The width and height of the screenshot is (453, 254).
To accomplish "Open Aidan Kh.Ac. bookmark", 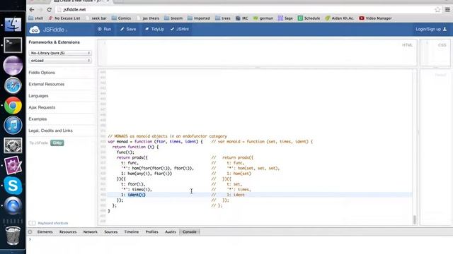I will 340,18.
